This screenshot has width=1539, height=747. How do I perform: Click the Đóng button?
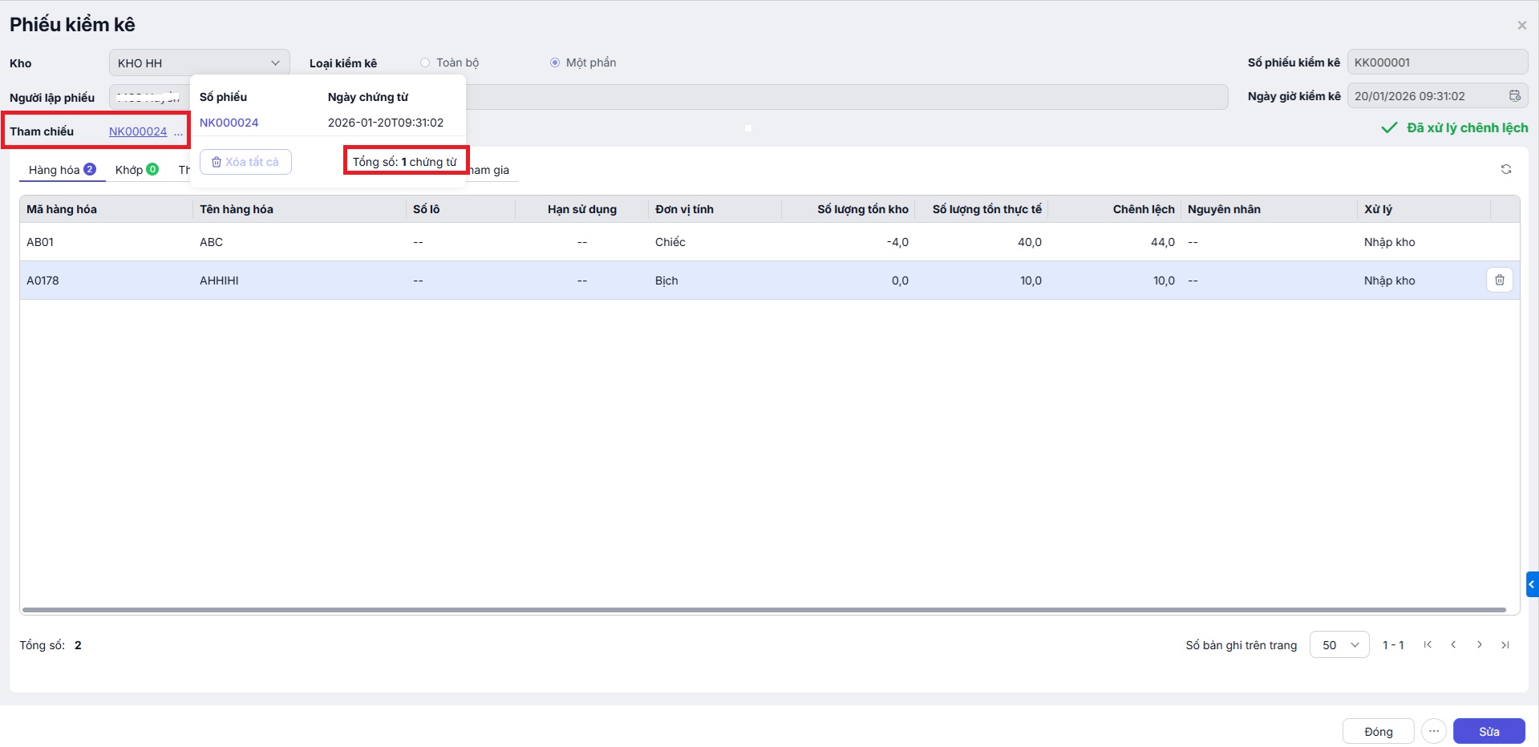[1378, 731]
